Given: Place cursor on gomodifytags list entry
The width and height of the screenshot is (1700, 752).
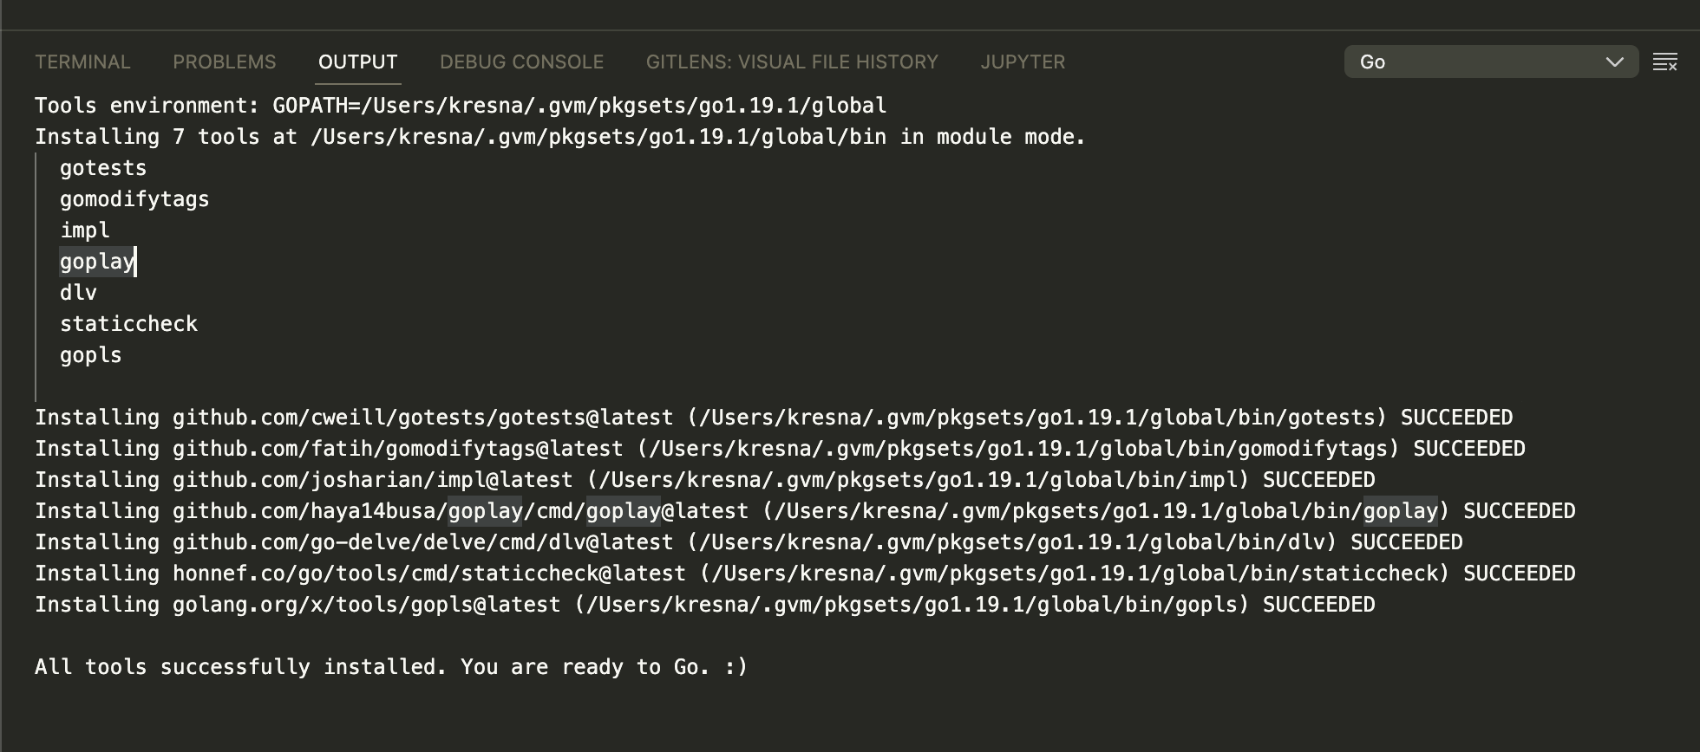Looking at the screenshot, I should 134,199.
